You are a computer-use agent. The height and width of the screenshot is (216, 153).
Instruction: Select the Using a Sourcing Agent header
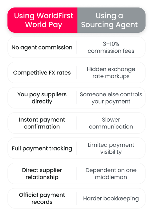pos(109,20)
